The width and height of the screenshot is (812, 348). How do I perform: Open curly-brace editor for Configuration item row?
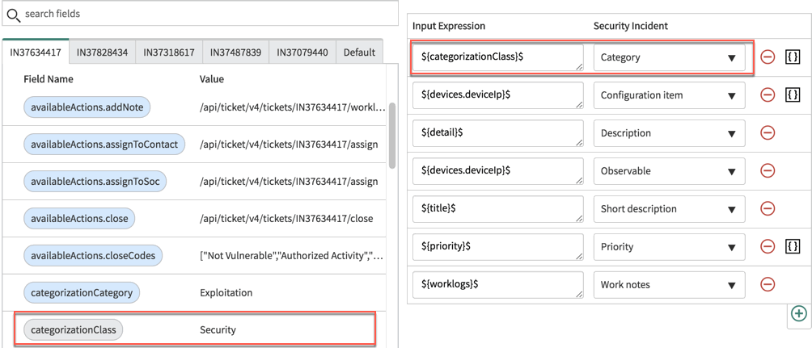click(x=793, y=95)
